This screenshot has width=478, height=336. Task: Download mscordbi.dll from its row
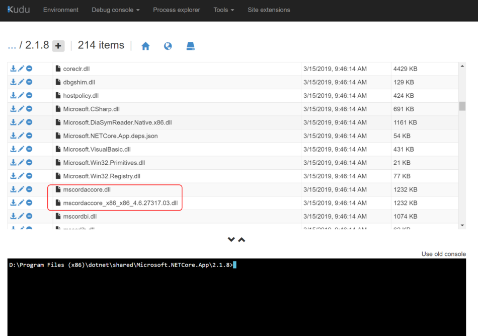pyautogui.click(x=13, y=216)
